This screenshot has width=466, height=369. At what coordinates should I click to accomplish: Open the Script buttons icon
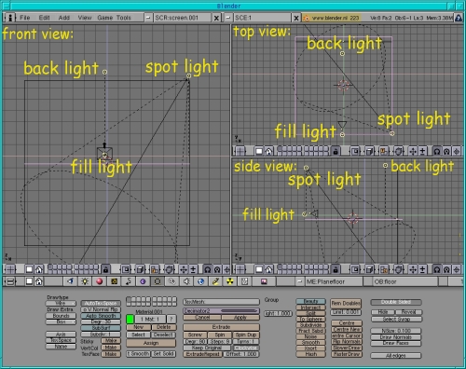pos(245,281)
